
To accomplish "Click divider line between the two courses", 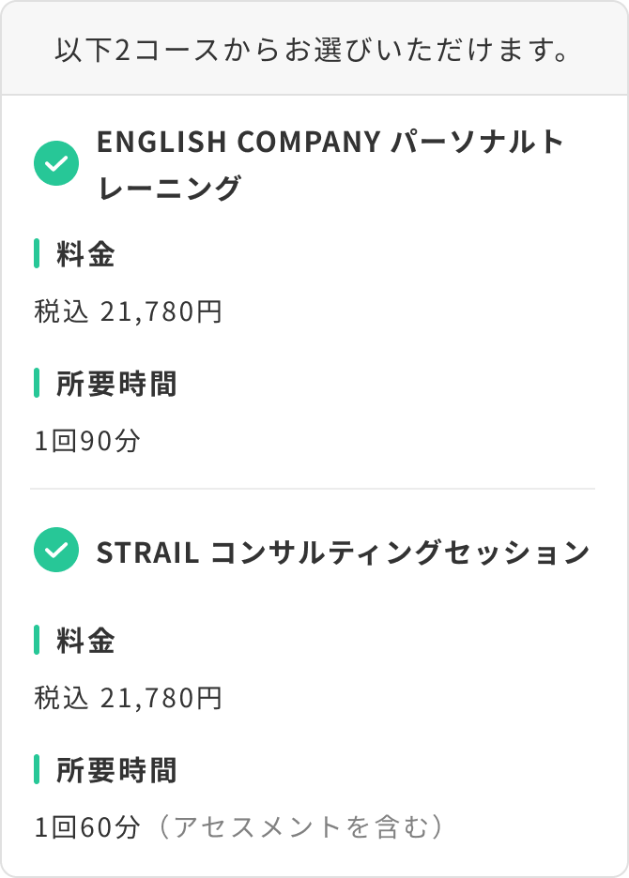I will tap(313, 489).
